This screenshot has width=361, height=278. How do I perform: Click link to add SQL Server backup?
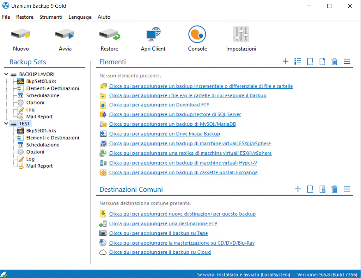pos(175,114)
